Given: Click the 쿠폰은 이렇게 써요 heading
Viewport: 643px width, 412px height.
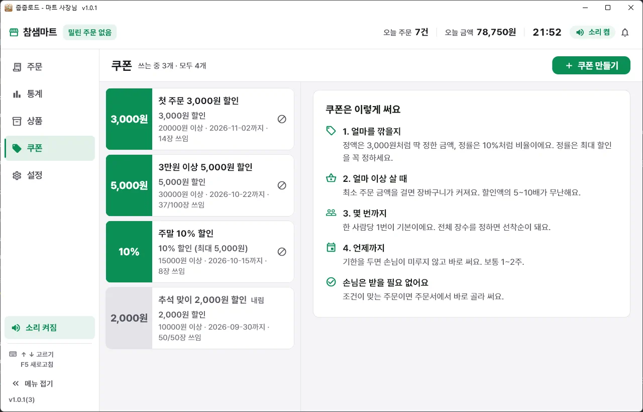Looking at the screenshot, I should point(363,110).
